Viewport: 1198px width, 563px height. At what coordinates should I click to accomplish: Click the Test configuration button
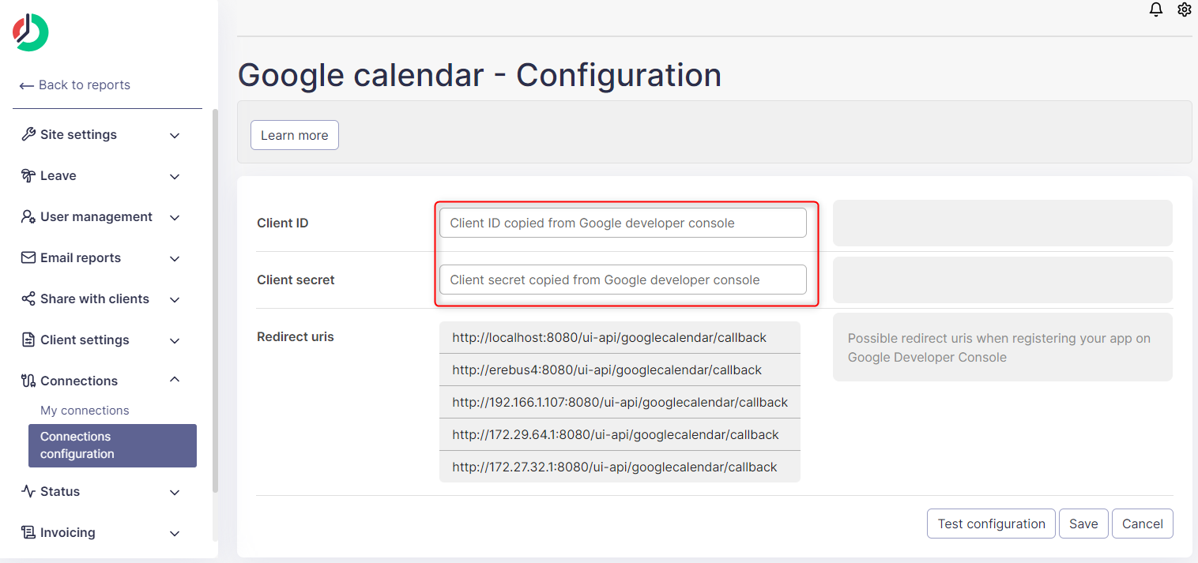pyautogui.click(x=990, y=524)
